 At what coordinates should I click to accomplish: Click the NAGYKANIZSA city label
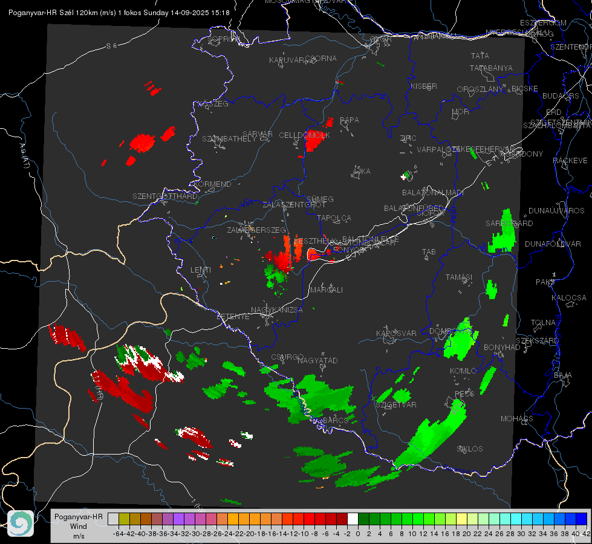click(277, 310)
